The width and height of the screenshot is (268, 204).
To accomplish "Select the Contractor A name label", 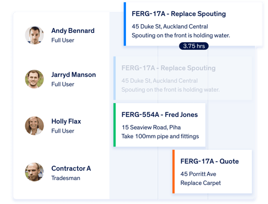I will point(71,168).
